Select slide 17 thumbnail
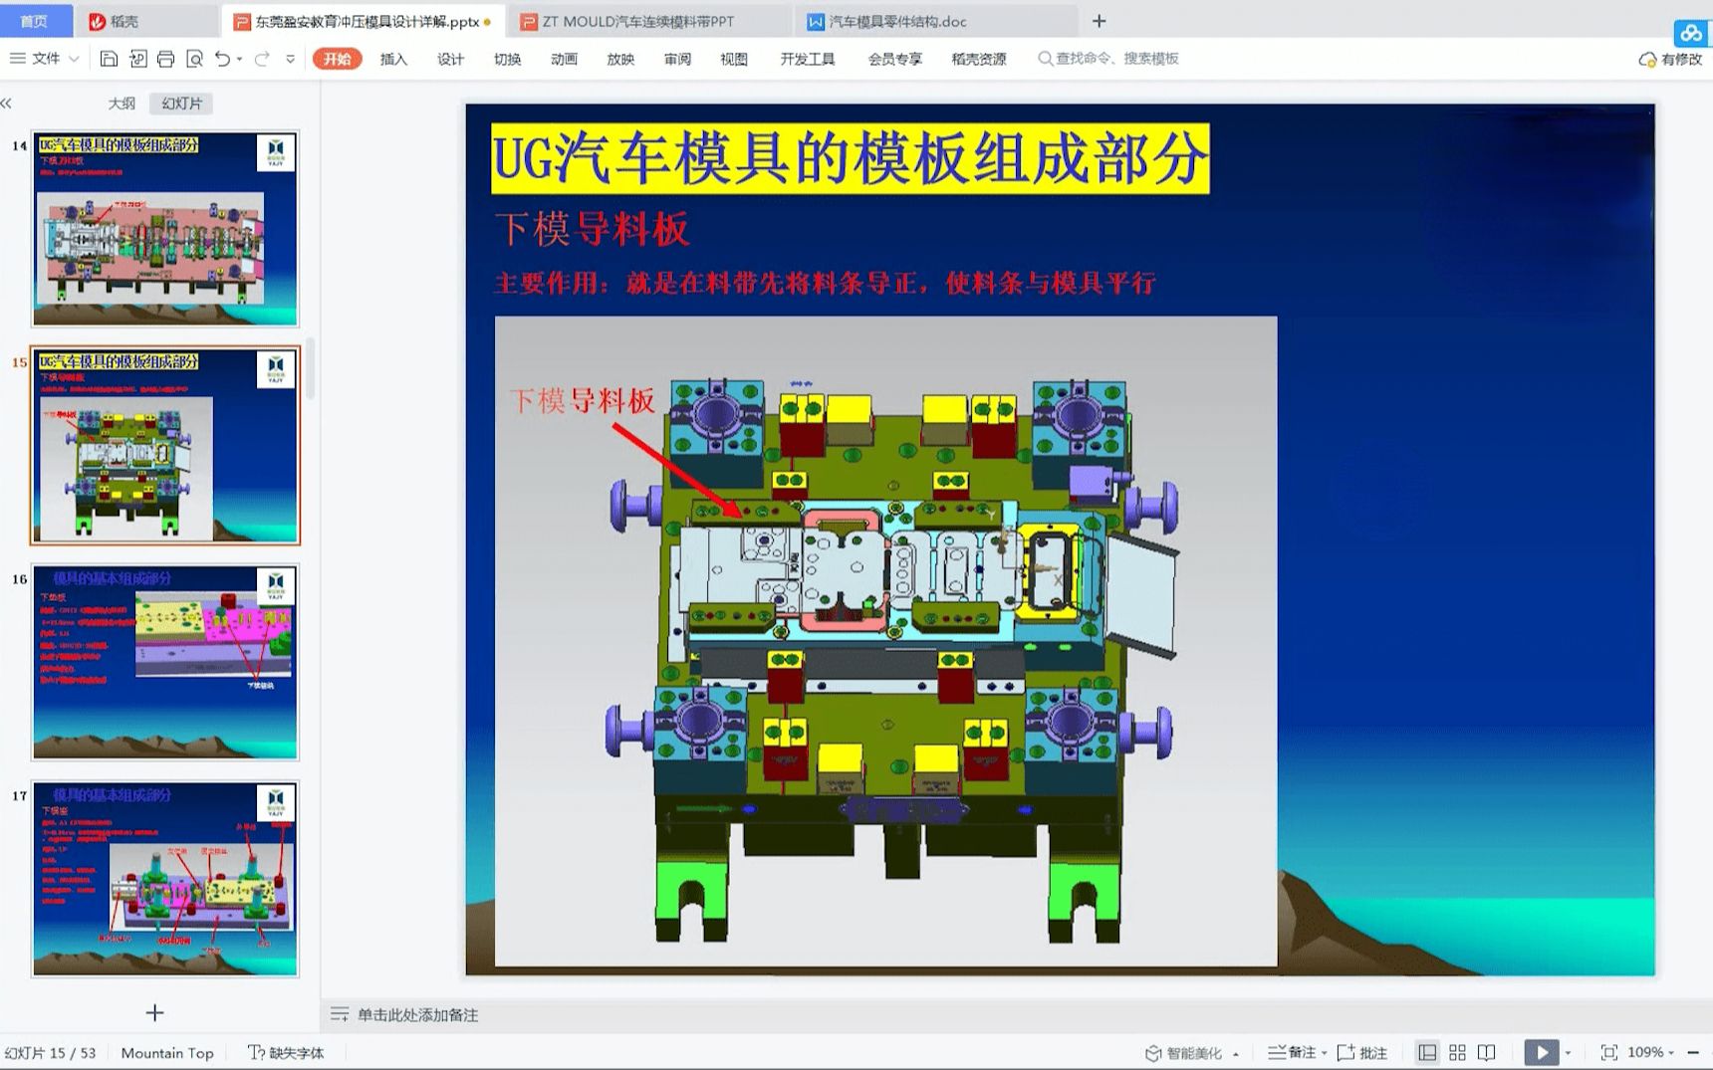1713x1070 pixels. click(x=165, y=879)
